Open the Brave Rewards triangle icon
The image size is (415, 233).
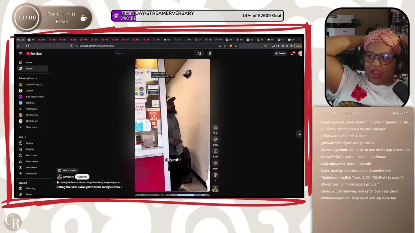pos(236,46)
